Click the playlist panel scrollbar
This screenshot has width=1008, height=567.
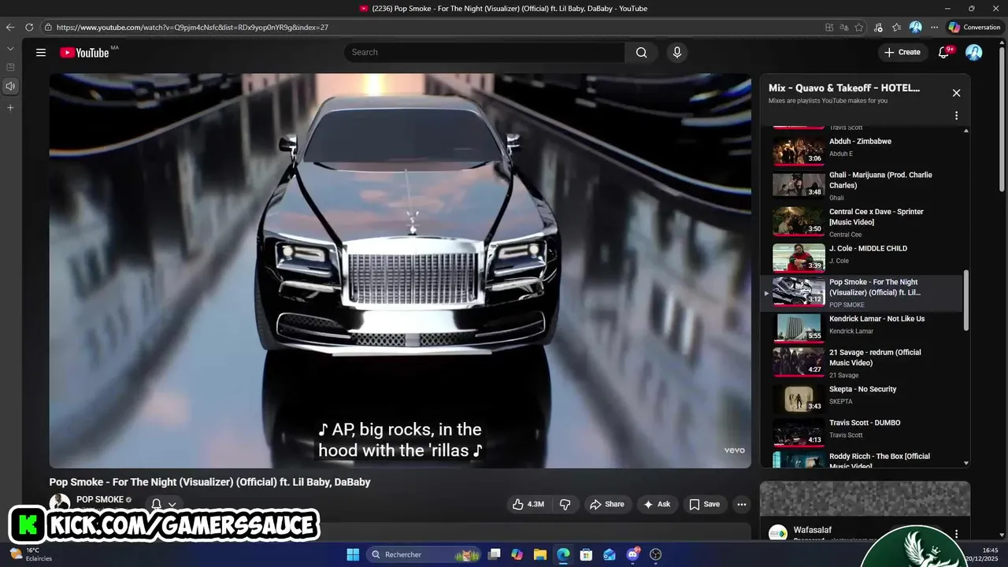pos(966,301)
